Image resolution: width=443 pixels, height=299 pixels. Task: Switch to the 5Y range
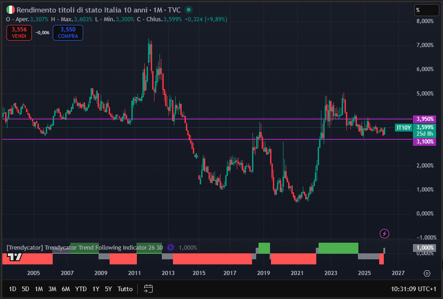click(x=108, y=289)
